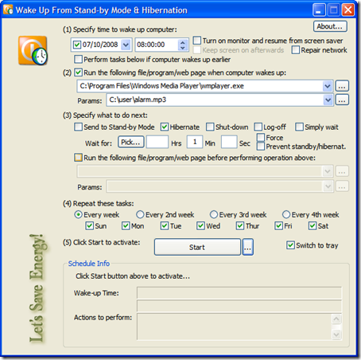The height and width of the screenshot is (360, 361).
Task: Click the Hrs wait input box
Action: 157,142
